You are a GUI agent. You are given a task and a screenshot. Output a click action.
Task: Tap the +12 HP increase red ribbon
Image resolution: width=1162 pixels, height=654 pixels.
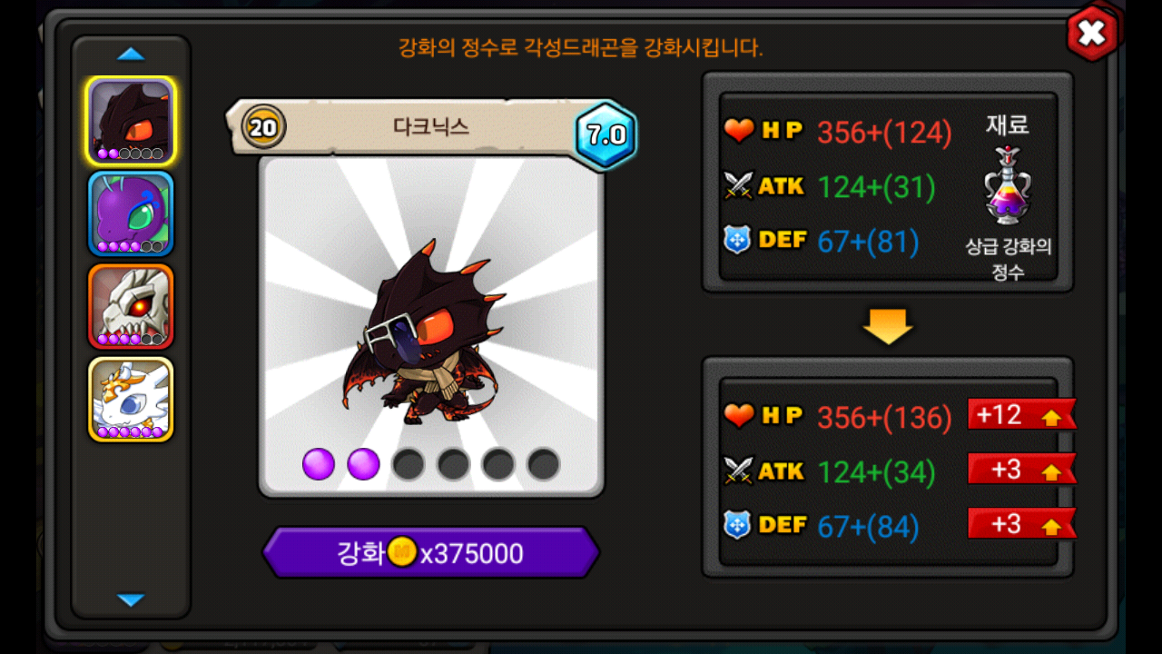(x=1021, y=414)
